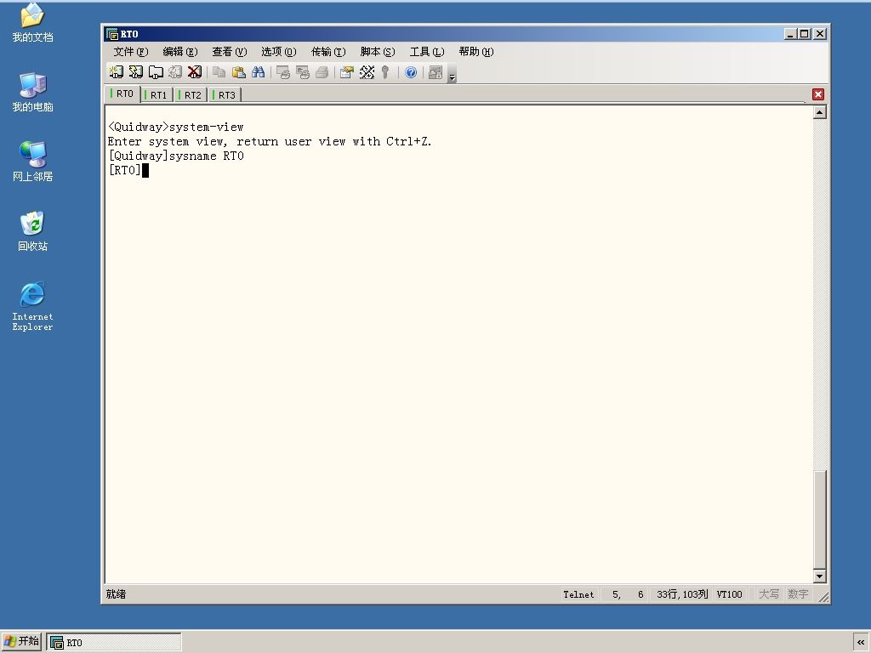Open the 传输(T) menu

[x=328, y=52]
